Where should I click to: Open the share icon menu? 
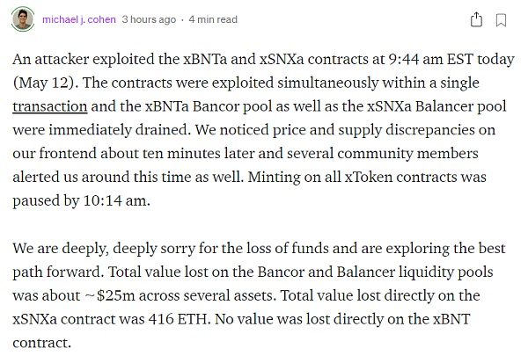[x=476, y=19]
